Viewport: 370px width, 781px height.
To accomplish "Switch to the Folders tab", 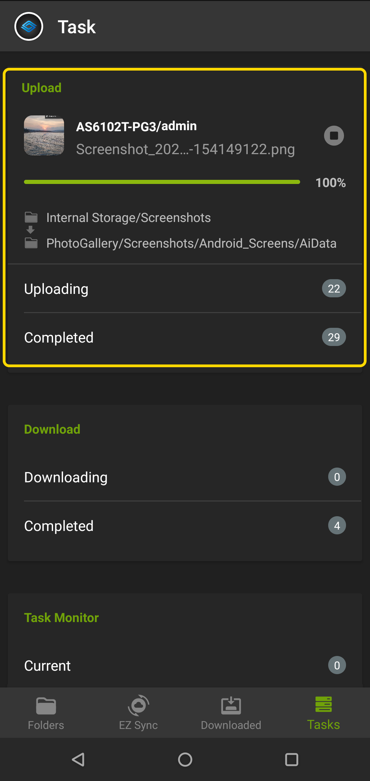I will point(46,713).
